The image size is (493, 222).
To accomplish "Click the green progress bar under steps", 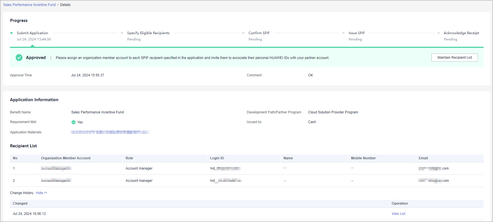I will tap(246, 47).
